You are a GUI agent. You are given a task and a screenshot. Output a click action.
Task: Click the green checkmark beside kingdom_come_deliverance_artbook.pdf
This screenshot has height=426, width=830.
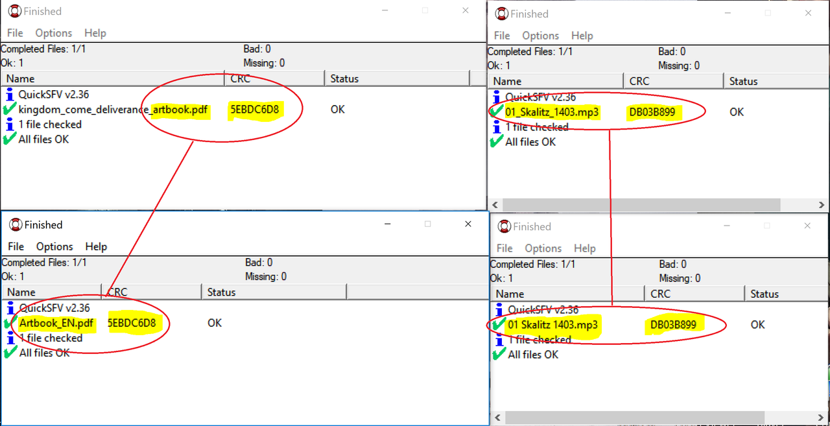click(x=10, y=109)
